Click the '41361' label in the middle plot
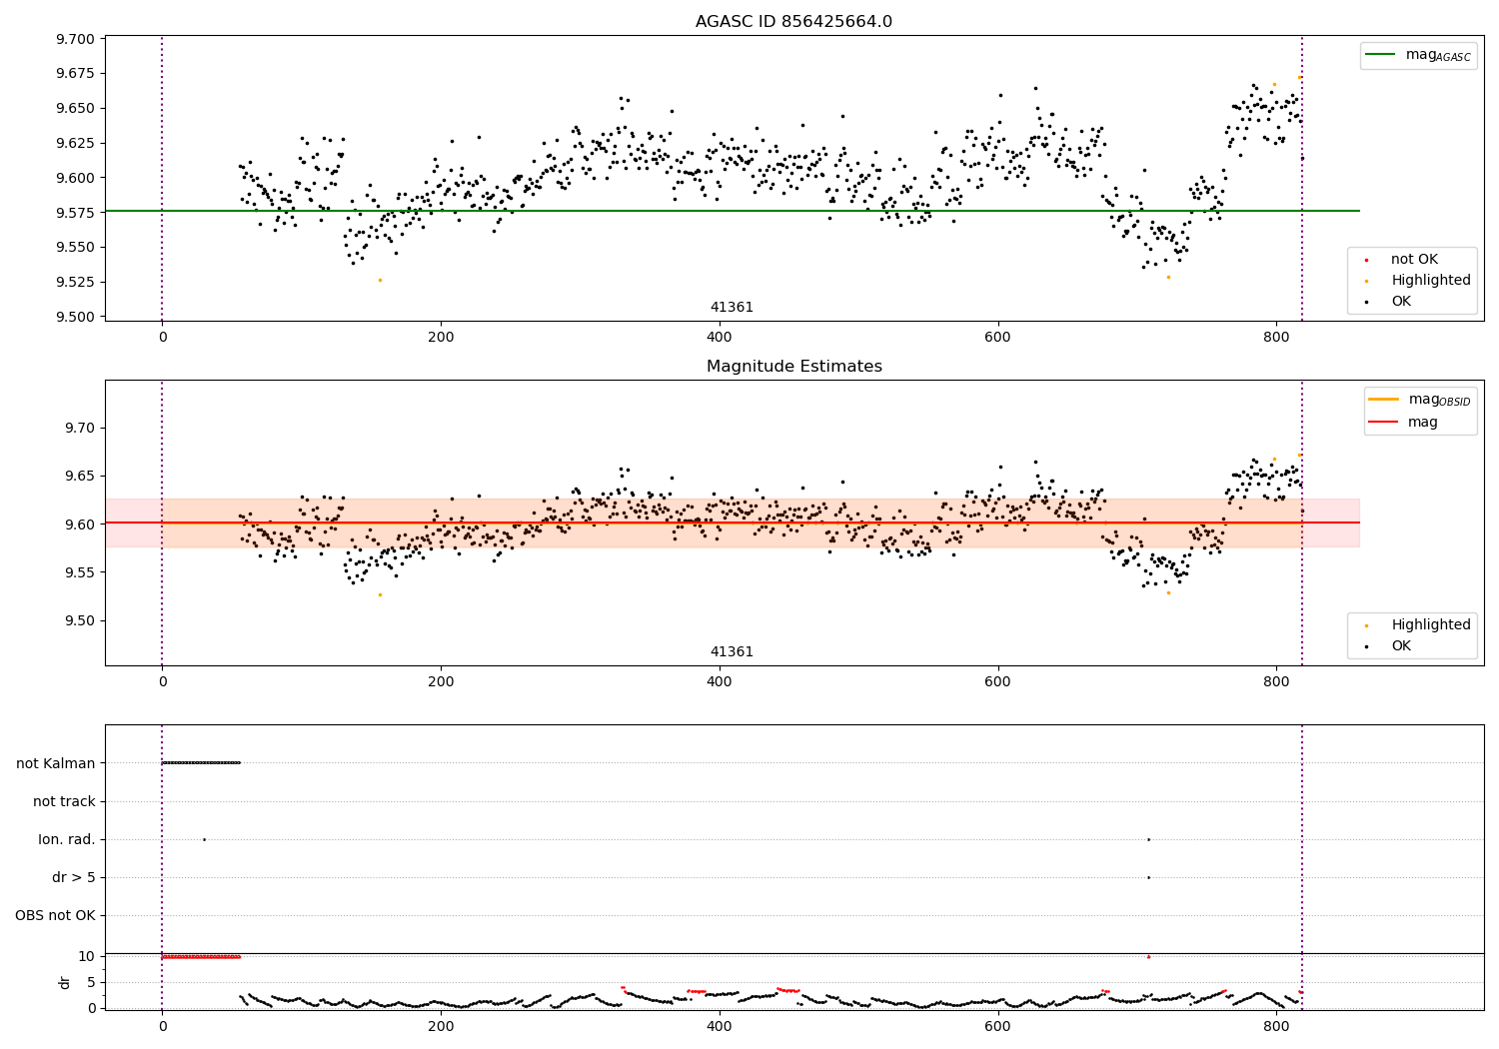This screenshot has height=1049, width=1499. tap(732, 652)
